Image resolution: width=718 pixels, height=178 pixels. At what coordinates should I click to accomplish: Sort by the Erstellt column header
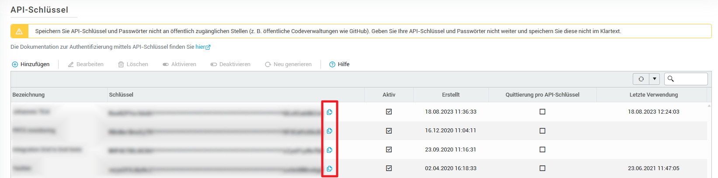point(450,95)
